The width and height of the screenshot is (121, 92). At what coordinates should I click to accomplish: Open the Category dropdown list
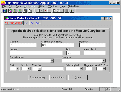coord(104,61)
